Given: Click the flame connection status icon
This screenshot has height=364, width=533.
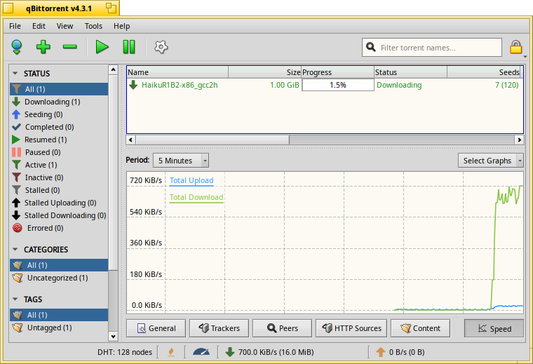Looking at the screenshot, I should click(x=171, y=352).
